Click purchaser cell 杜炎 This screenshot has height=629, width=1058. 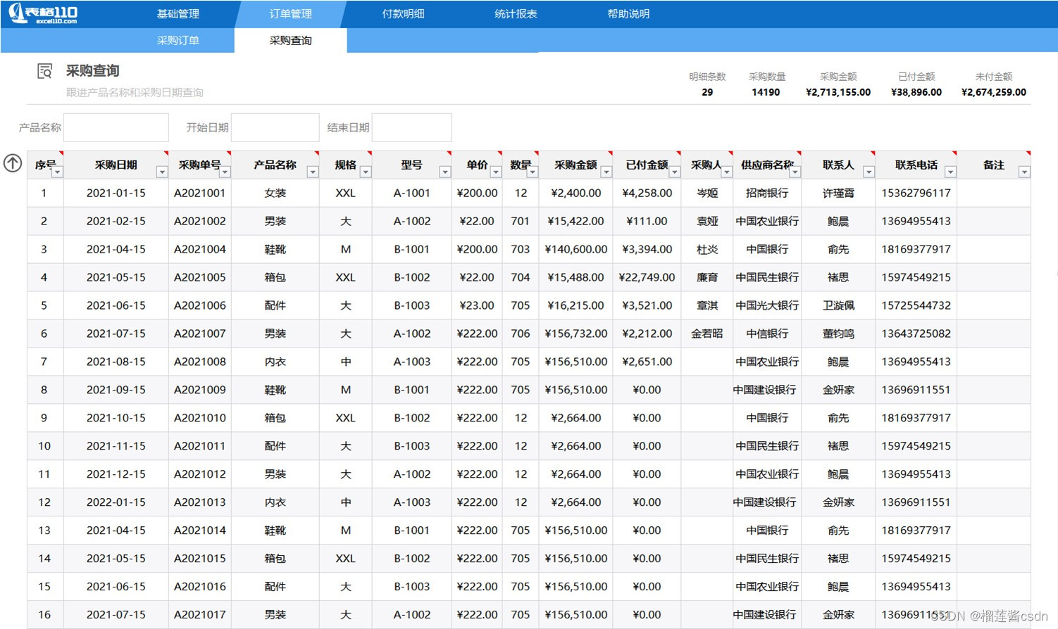coord(707,249)
